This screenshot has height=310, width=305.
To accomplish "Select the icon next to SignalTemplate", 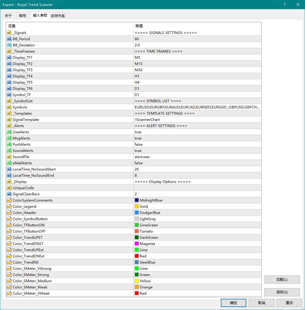I will click(9, 120).
